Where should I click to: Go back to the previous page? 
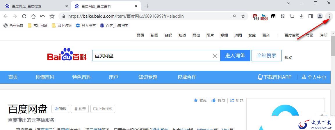[6, 16]
